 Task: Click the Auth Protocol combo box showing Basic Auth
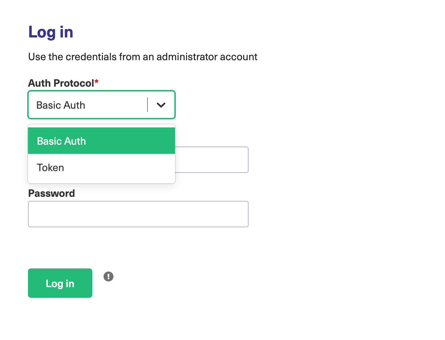tap(88, 105)
